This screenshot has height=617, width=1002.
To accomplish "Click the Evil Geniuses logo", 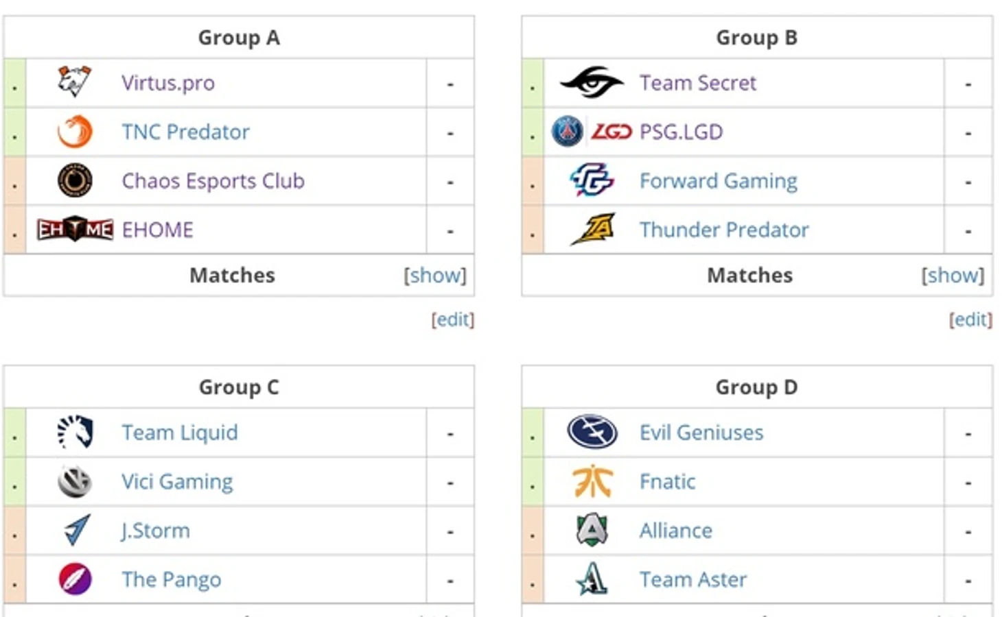I will pos(592,433).
